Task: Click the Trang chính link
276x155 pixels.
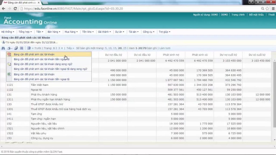Action: tap(238, 15)
